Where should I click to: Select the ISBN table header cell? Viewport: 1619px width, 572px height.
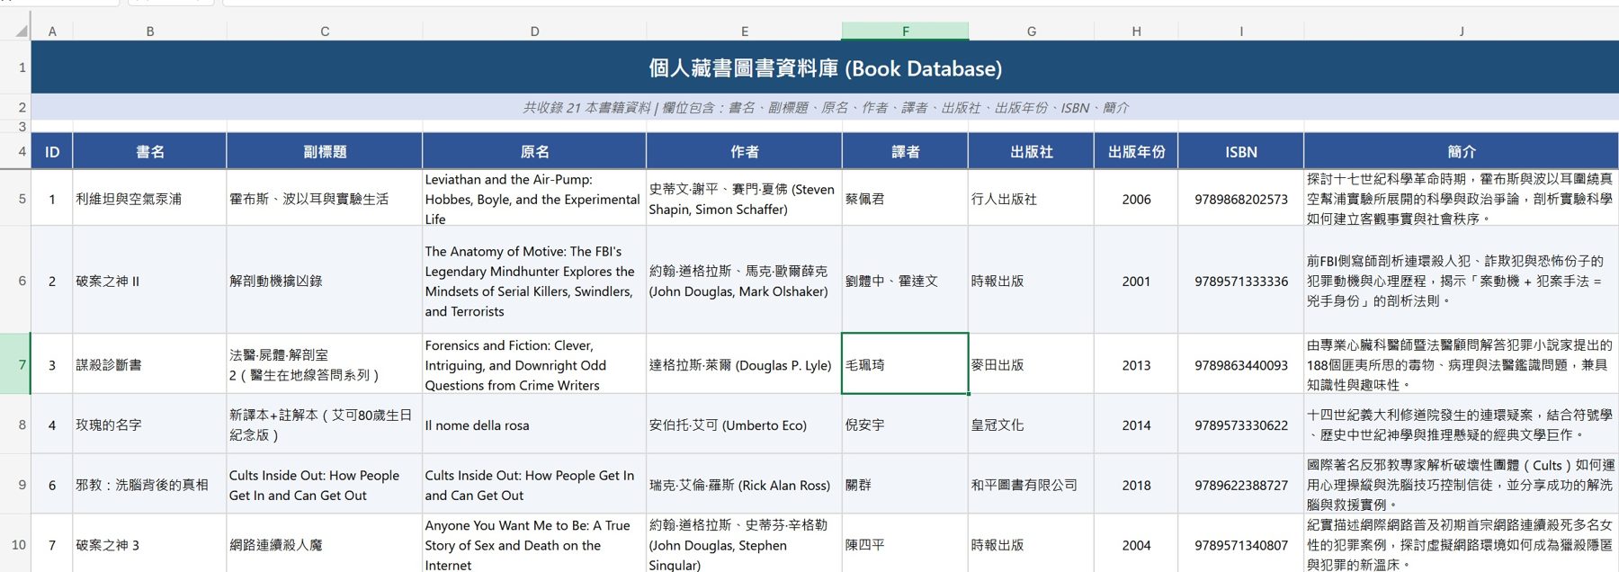(x=1241, y=152)
